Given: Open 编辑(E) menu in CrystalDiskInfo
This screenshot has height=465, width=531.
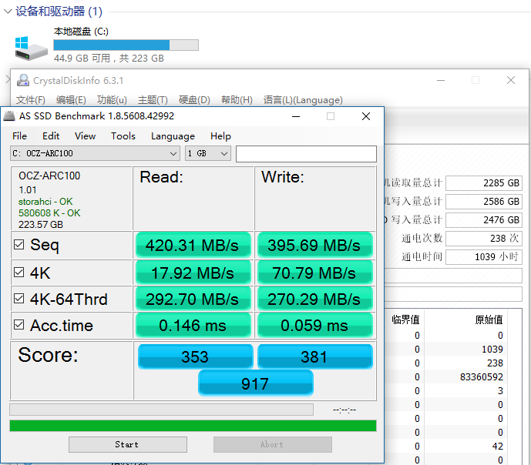Looking at the screenshot, I should [71, 100].
